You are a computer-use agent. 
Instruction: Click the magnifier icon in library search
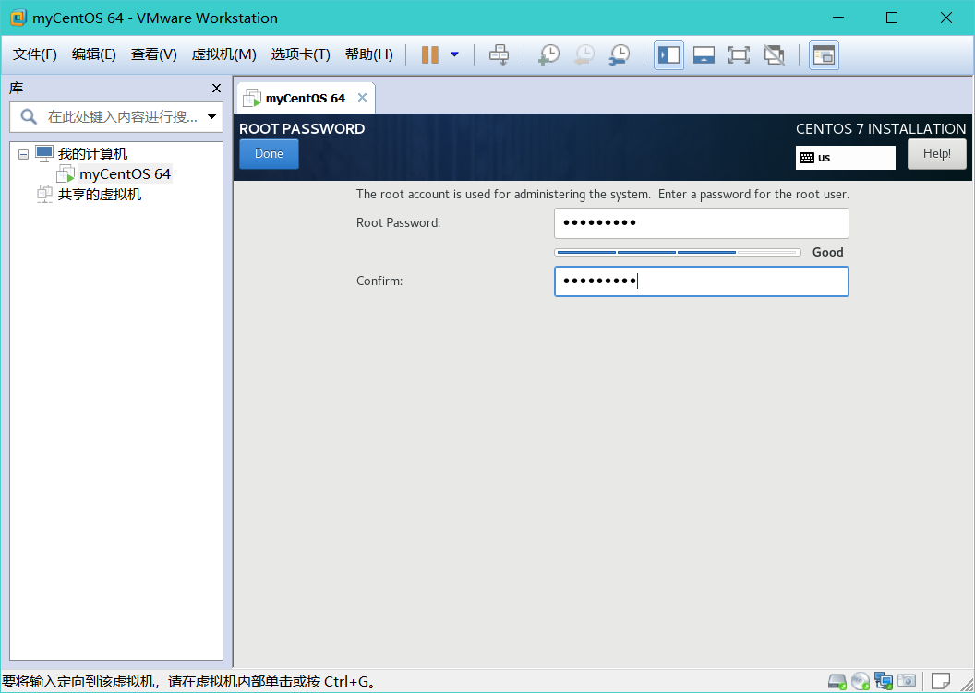(x=29, y=116)
